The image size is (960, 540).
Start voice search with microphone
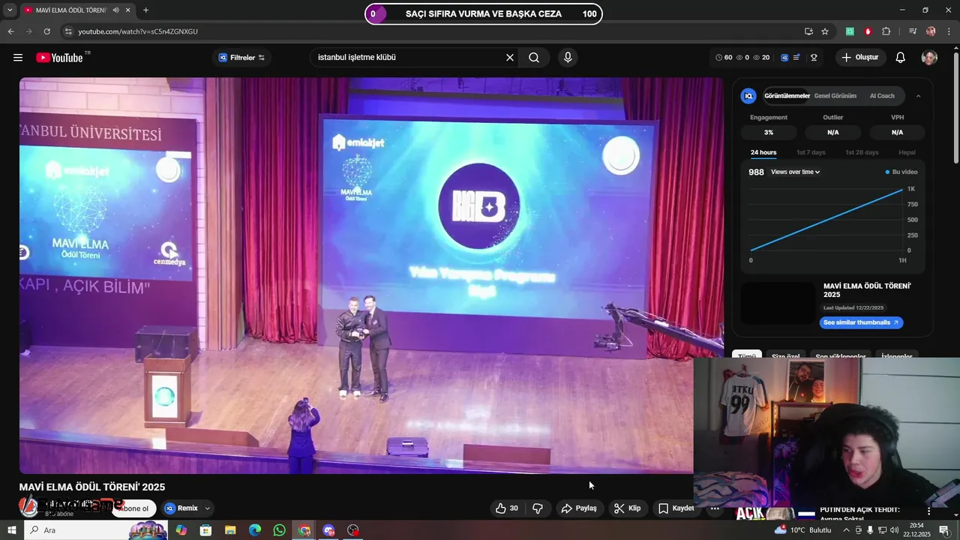point(568,58)
